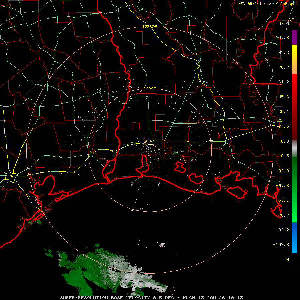Screen dimensions: 300x300
Task: Click the Super-Resolution Base Velocity caption
Action: pos(152,298)
